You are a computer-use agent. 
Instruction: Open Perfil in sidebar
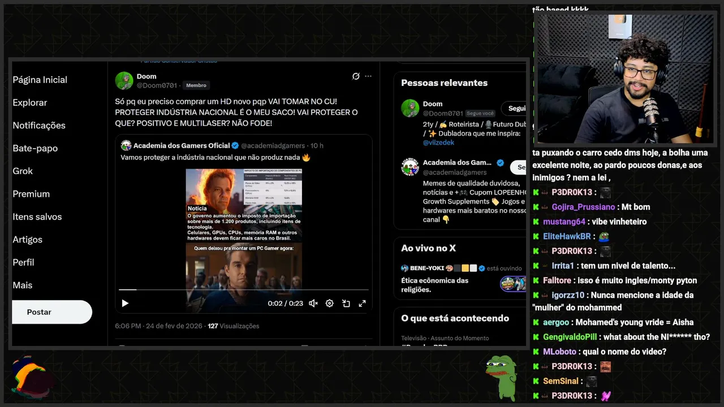(23, 262)
